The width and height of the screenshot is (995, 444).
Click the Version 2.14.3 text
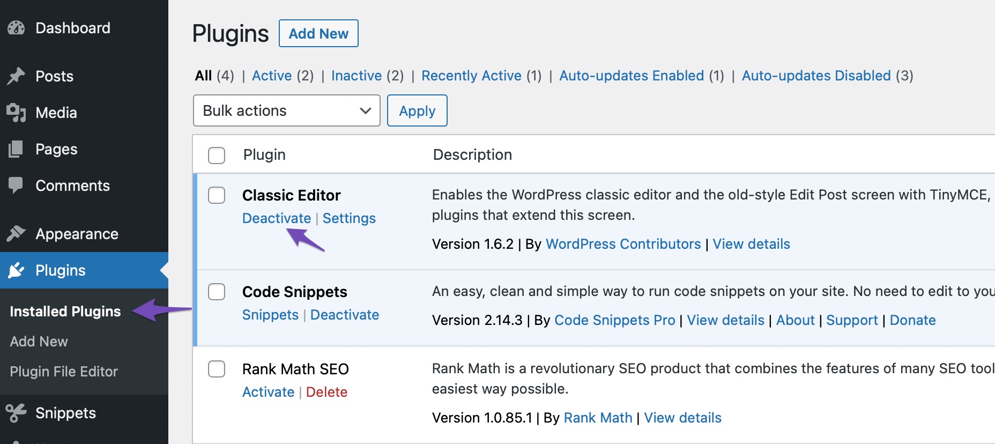(x=477, y=320)
